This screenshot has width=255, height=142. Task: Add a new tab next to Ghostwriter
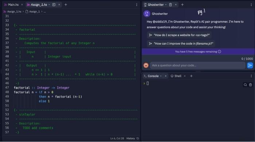click(x=182, y=5)
